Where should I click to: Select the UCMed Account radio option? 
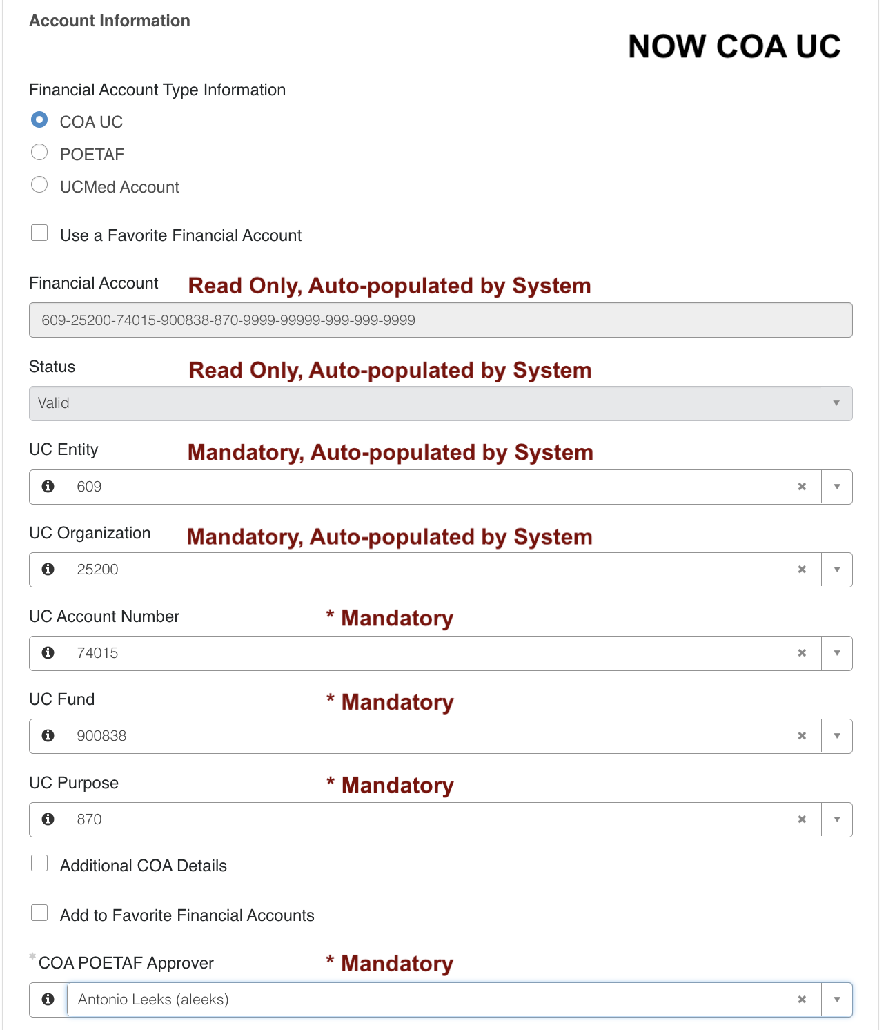coord(39,184)
